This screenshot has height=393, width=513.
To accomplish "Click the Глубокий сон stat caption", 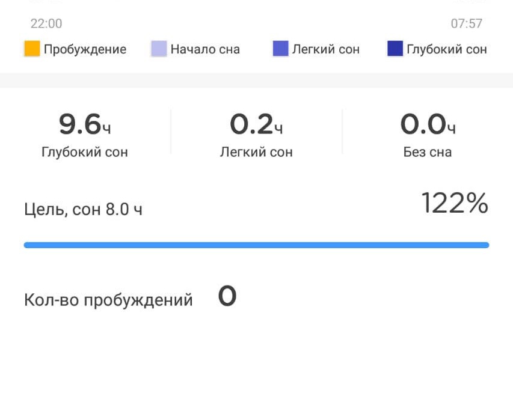I will pyautogui.click(x=85, y=152).
